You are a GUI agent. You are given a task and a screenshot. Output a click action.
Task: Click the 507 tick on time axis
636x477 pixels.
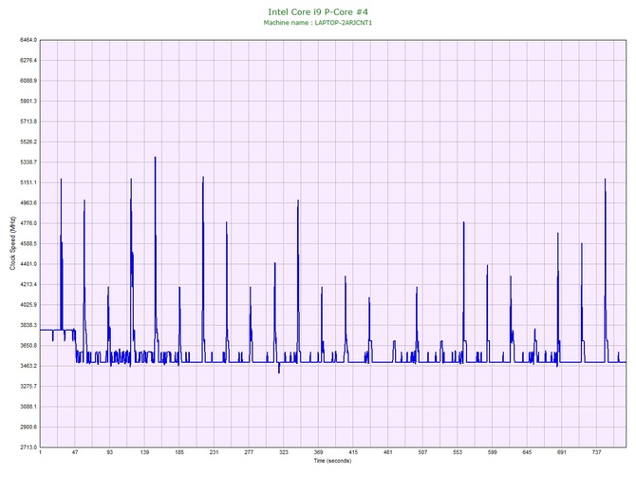pos(422,452)
